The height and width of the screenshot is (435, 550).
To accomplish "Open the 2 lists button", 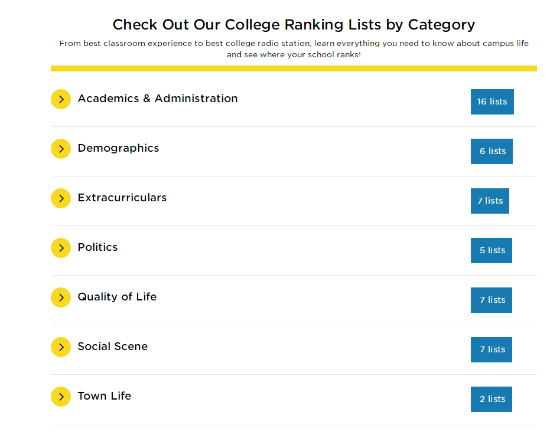I will [x=492, y=399].
